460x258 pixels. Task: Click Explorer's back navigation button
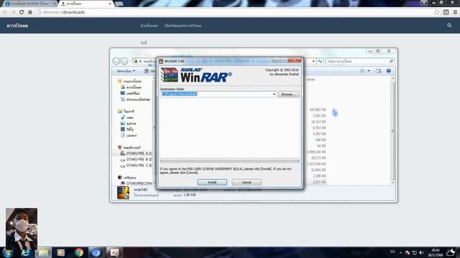click(x=116, y=61)
